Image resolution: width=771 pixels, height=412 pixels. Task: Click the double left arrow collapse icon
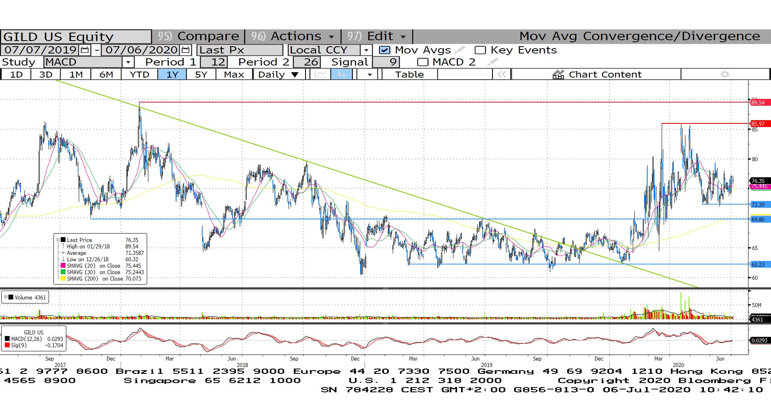[x=502, y=74]
